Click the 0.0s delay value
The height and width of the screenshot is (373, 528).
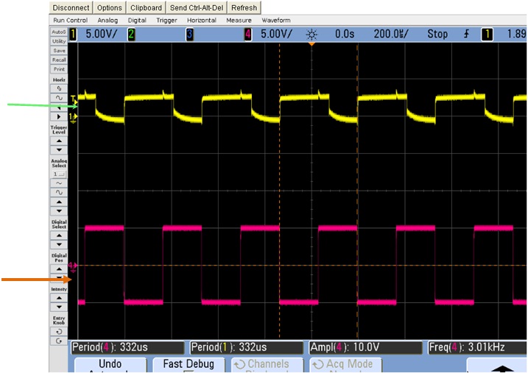click(345, 34)
